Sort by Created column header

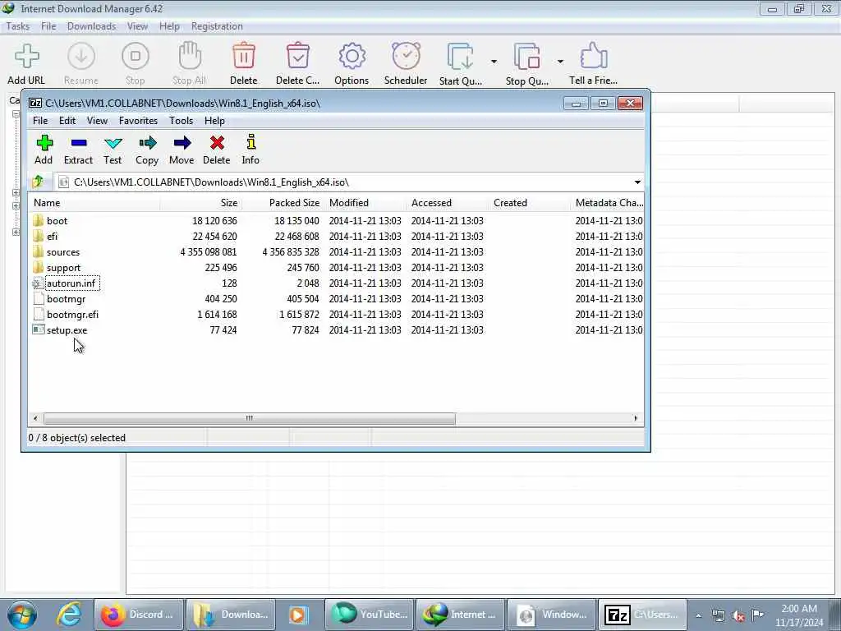coord(530,203)
